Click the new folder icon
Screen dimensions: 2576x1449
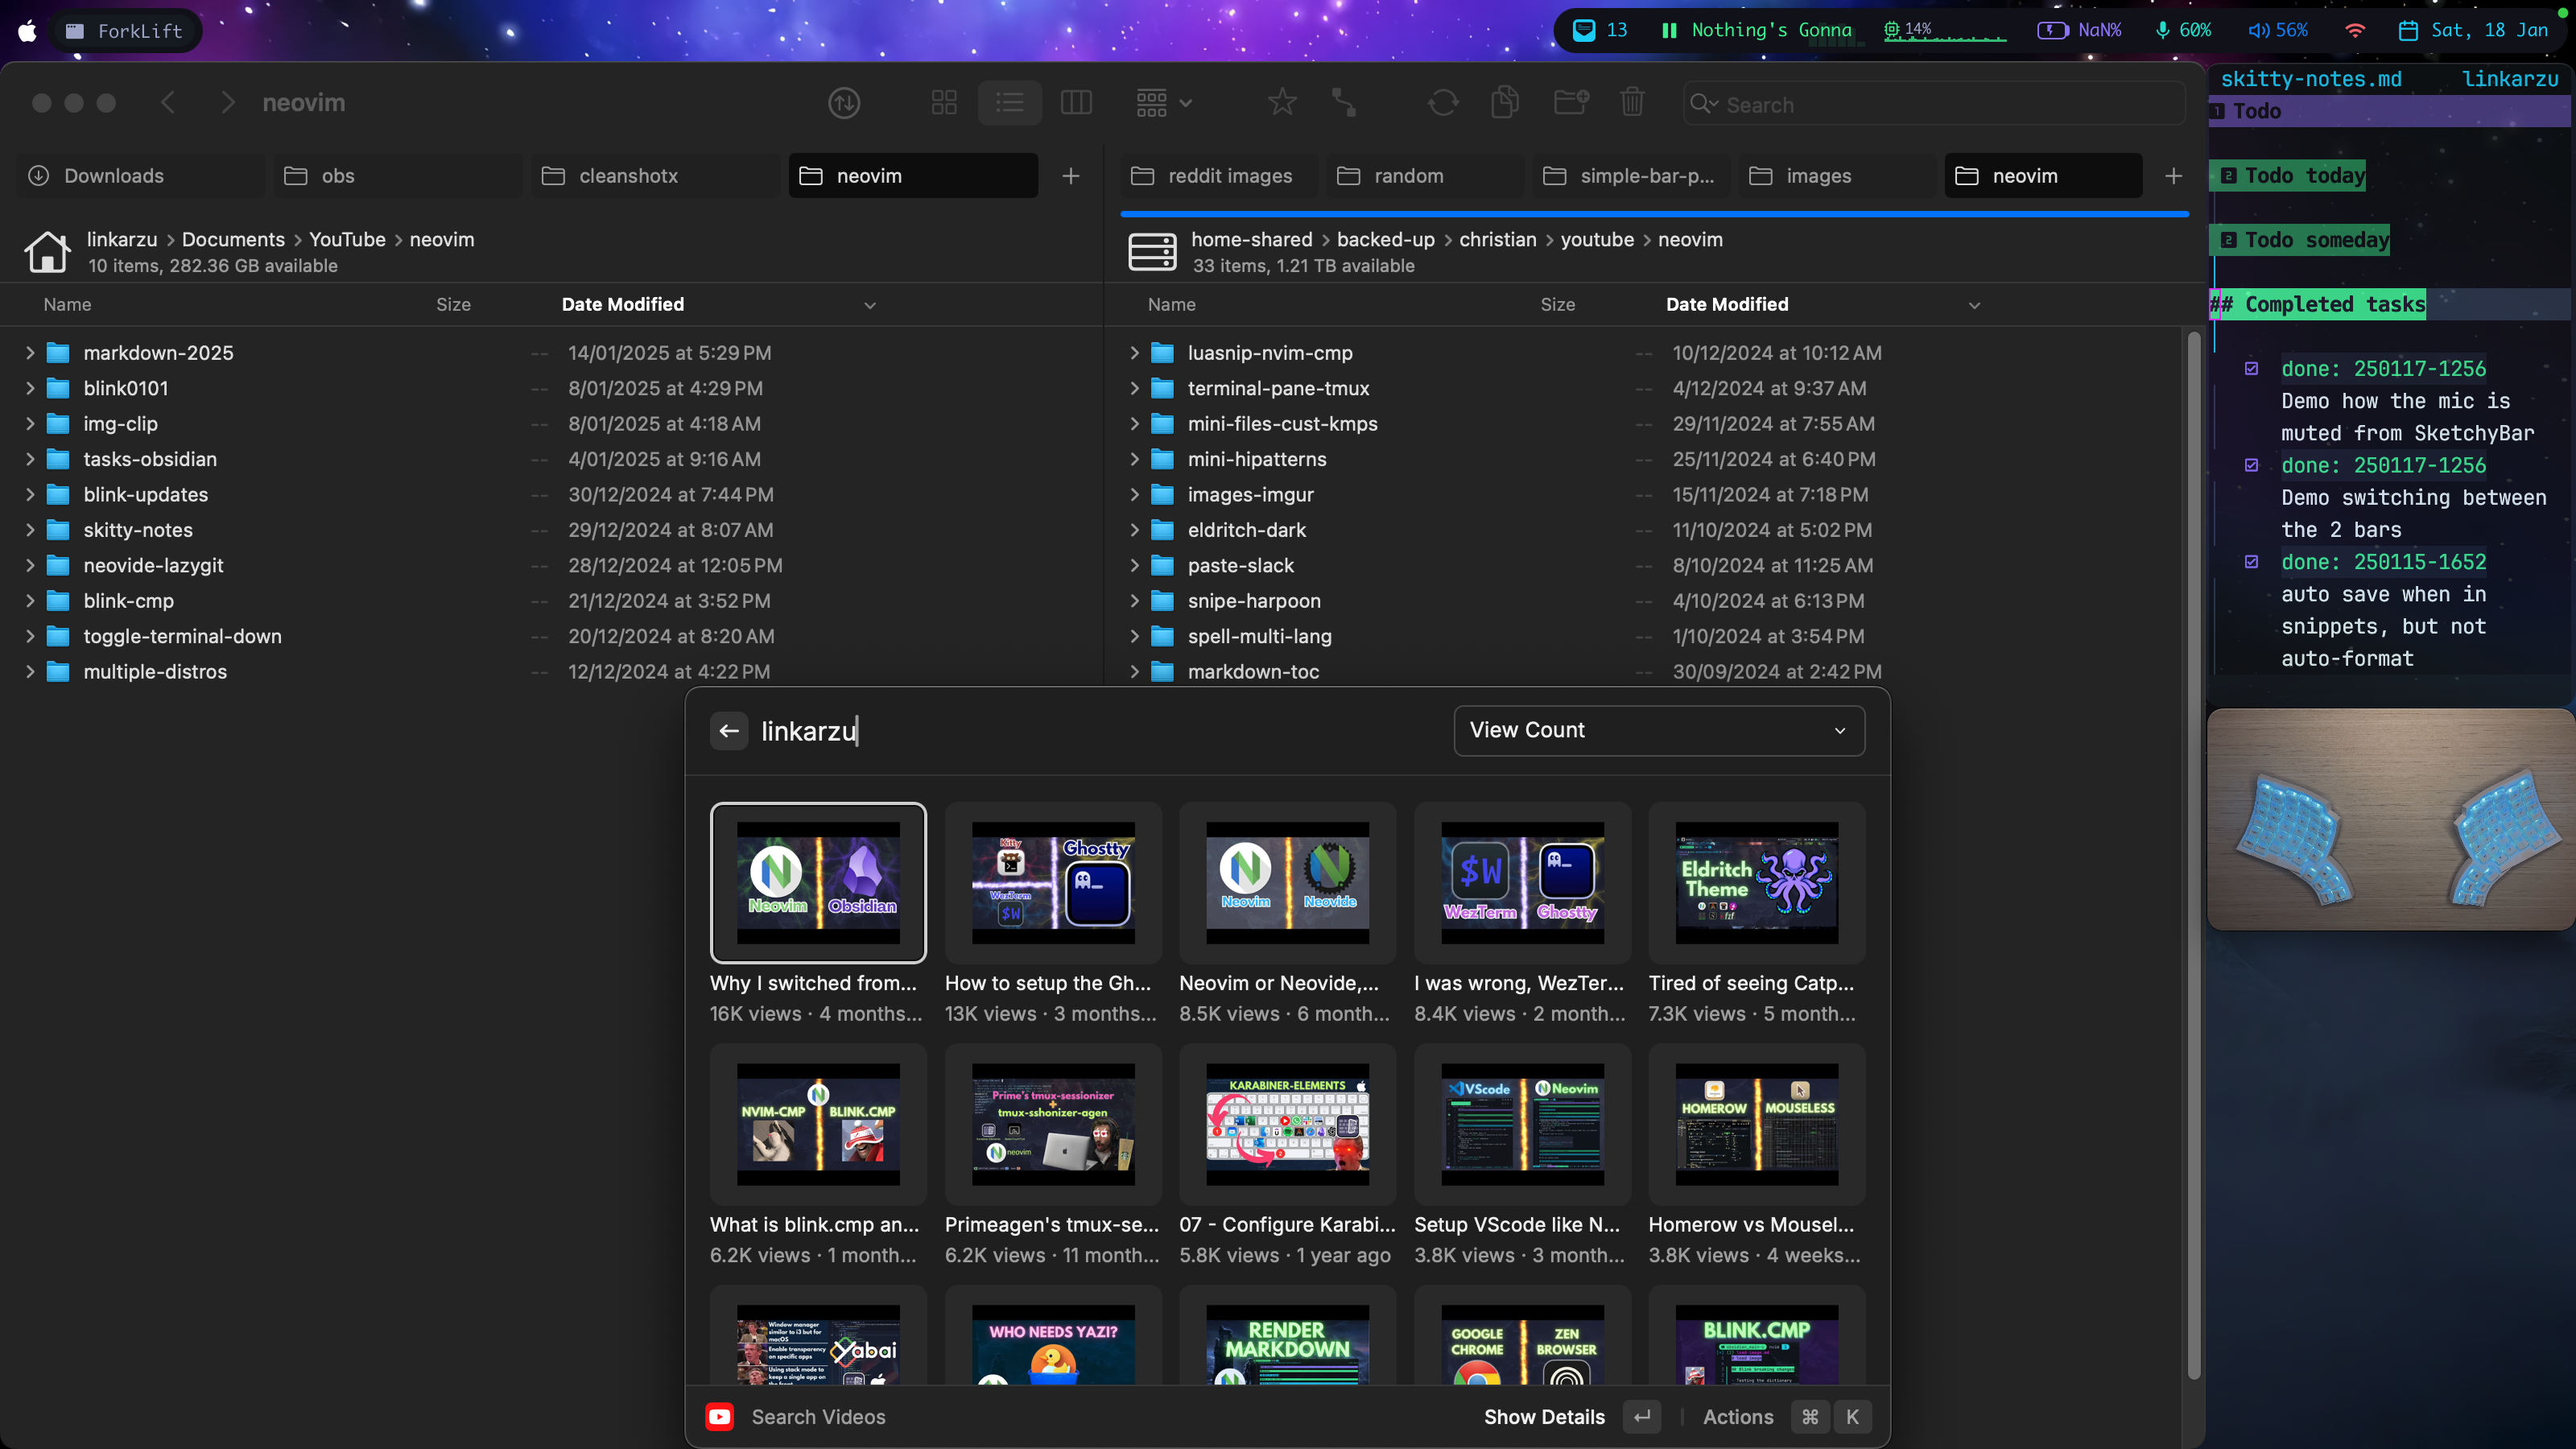1571,103
